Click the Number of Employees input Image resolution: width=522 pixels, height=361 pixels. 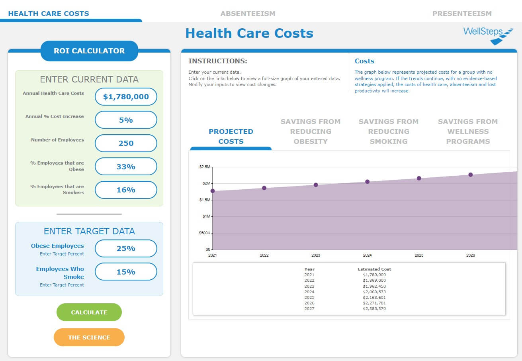126,143
